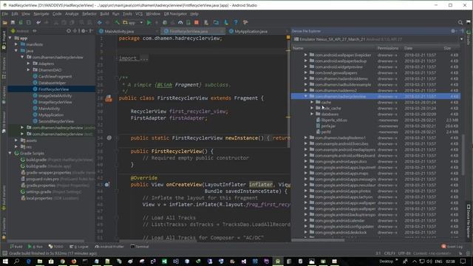Open Windows taskbar search icon
The image size is (473, 266).
16,261
